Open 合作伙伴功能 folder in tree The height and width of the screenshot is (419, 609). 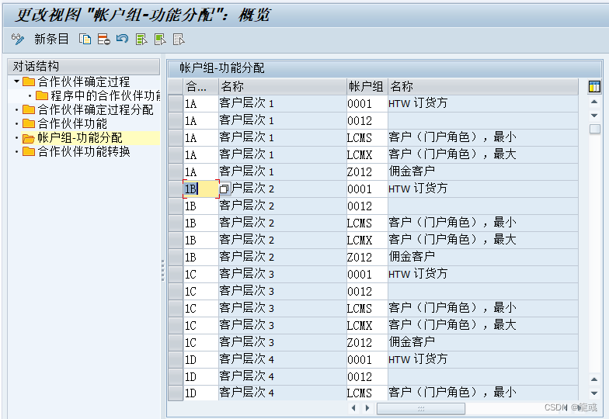pyautogui.click(x=72, y=123)
